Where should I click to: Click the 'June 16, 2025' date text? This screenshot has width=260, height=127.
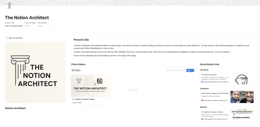coord(77,103)
